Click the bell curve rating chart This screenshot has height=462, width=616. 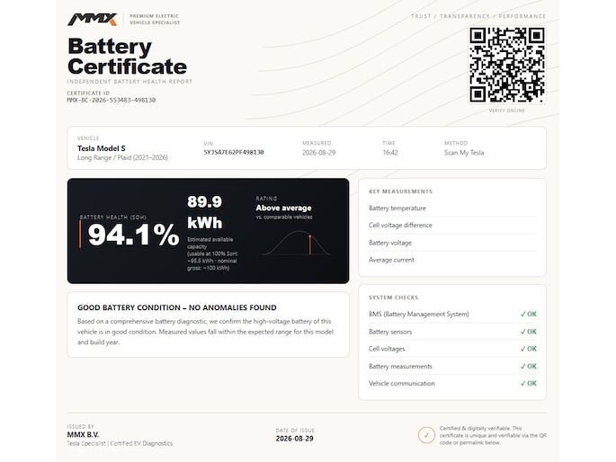(x=296, y=243)
